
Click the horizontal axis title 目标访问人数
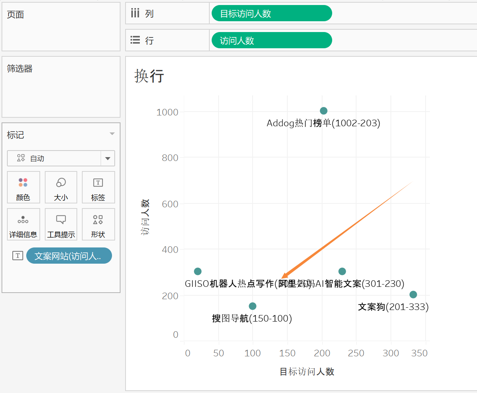point(307,372)
